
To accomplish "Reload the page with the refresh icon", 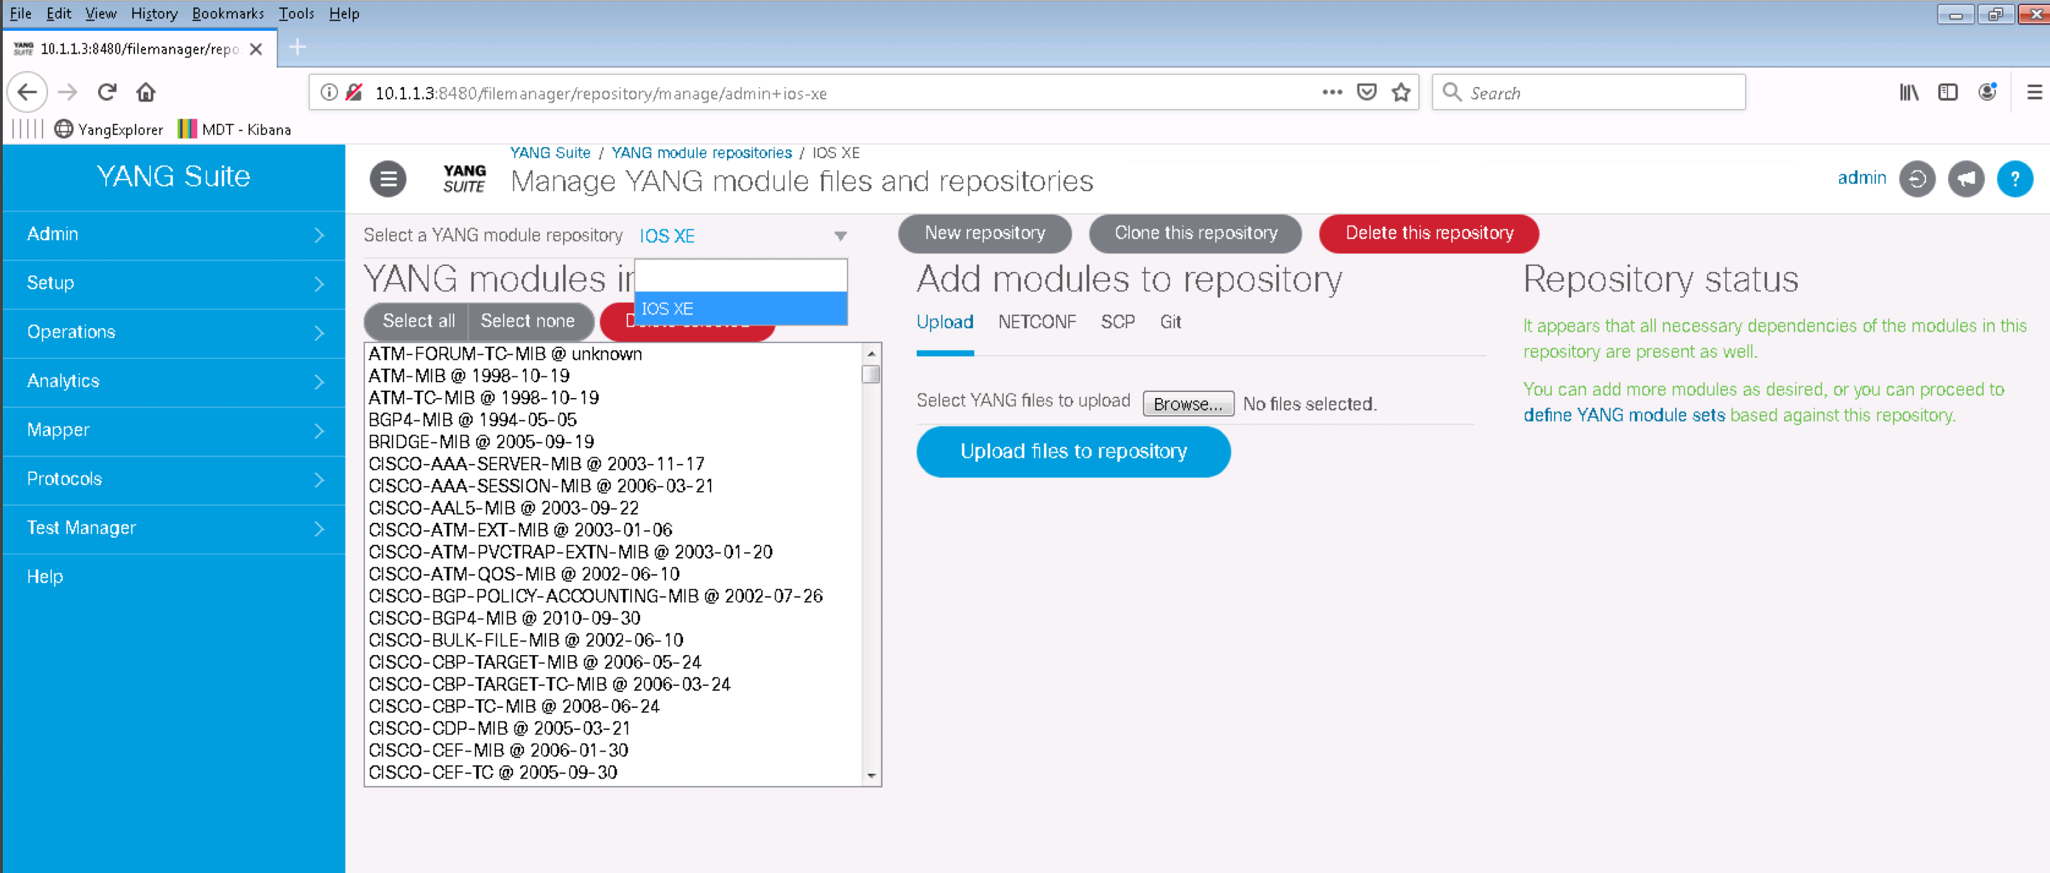I will tap(107, 93).
